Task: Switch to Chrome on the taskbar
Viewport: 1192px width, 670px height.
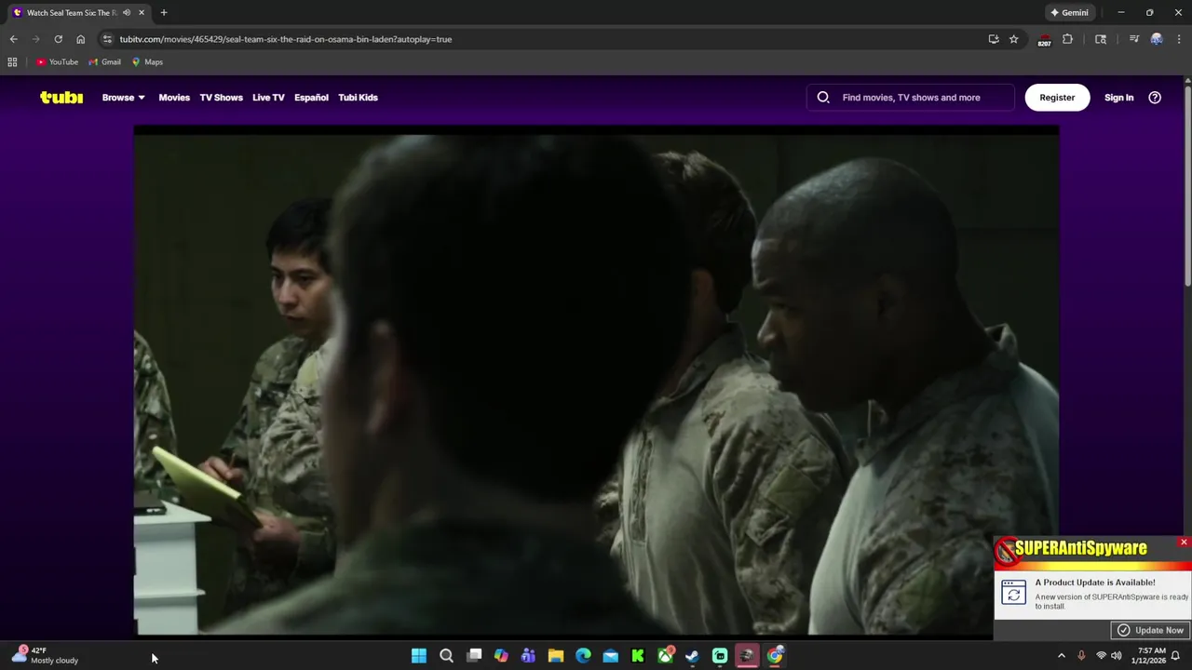Action: coord(775,656)
